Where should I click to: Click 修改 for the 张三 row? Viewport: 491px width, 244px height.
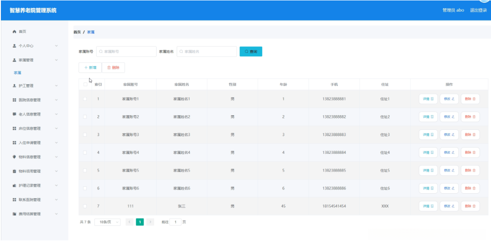click(x=449, y=206)
